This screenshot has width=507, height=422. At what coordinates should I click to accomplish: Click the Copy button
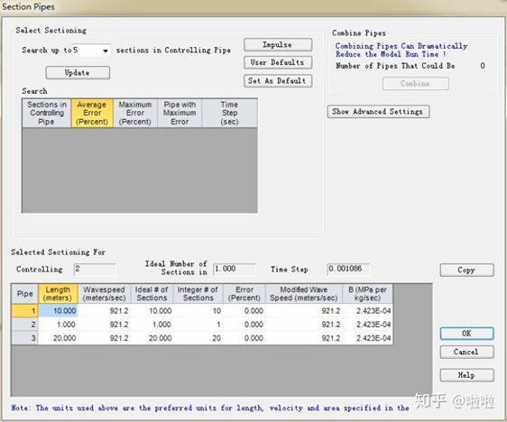point(466,270)
